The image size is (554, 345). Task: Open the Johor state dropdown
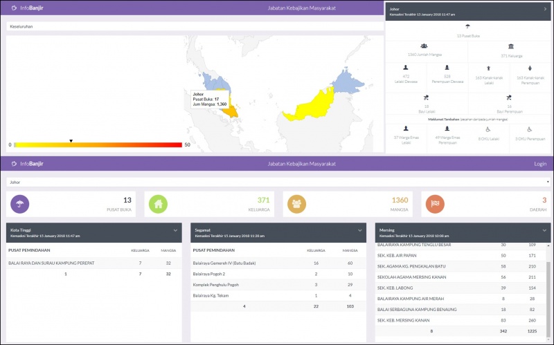coord(278,182)
